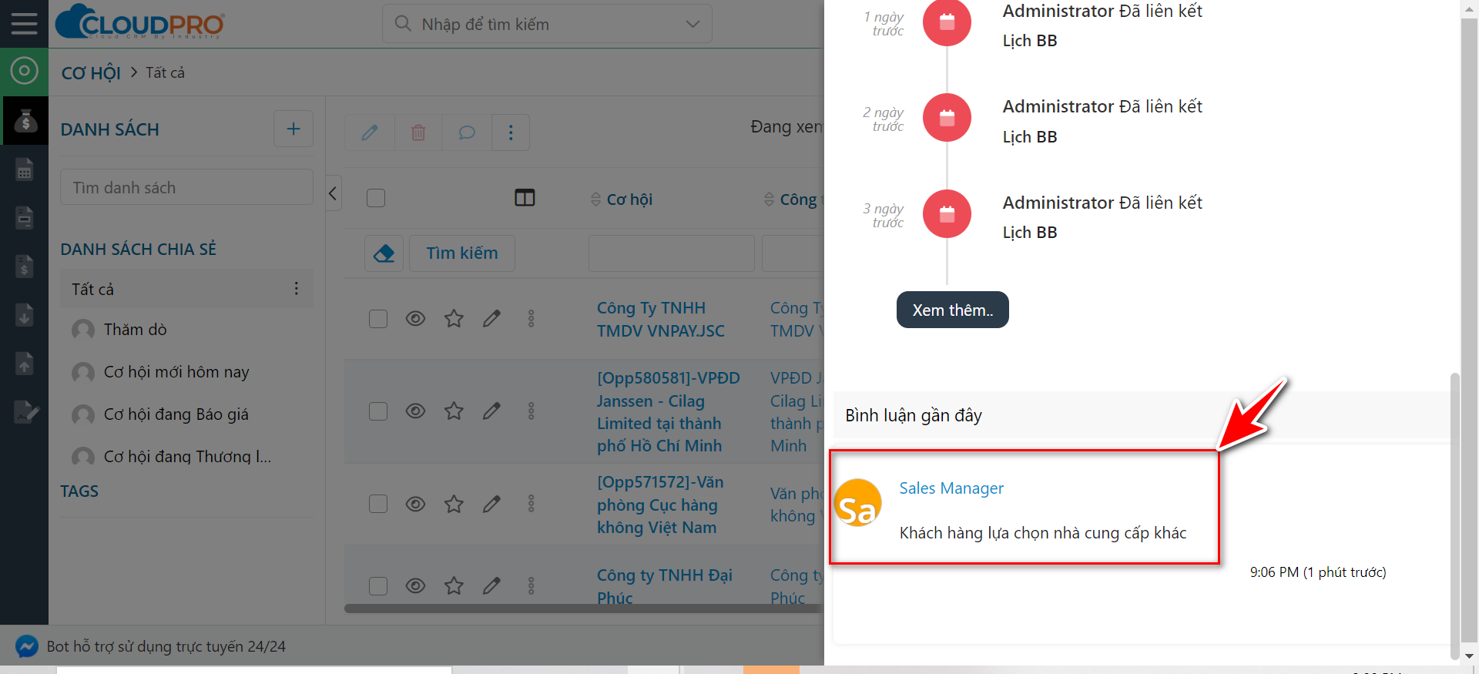This screenshot has height=674, width=1479.
Task: Star the Opp571572 Cục hàng không row
Action: [x=454, y=504]
